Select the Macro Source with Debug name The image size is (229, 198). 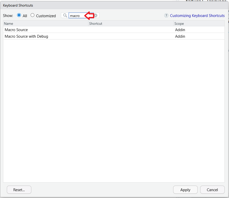pyautogui.click(x=26, y=36)
